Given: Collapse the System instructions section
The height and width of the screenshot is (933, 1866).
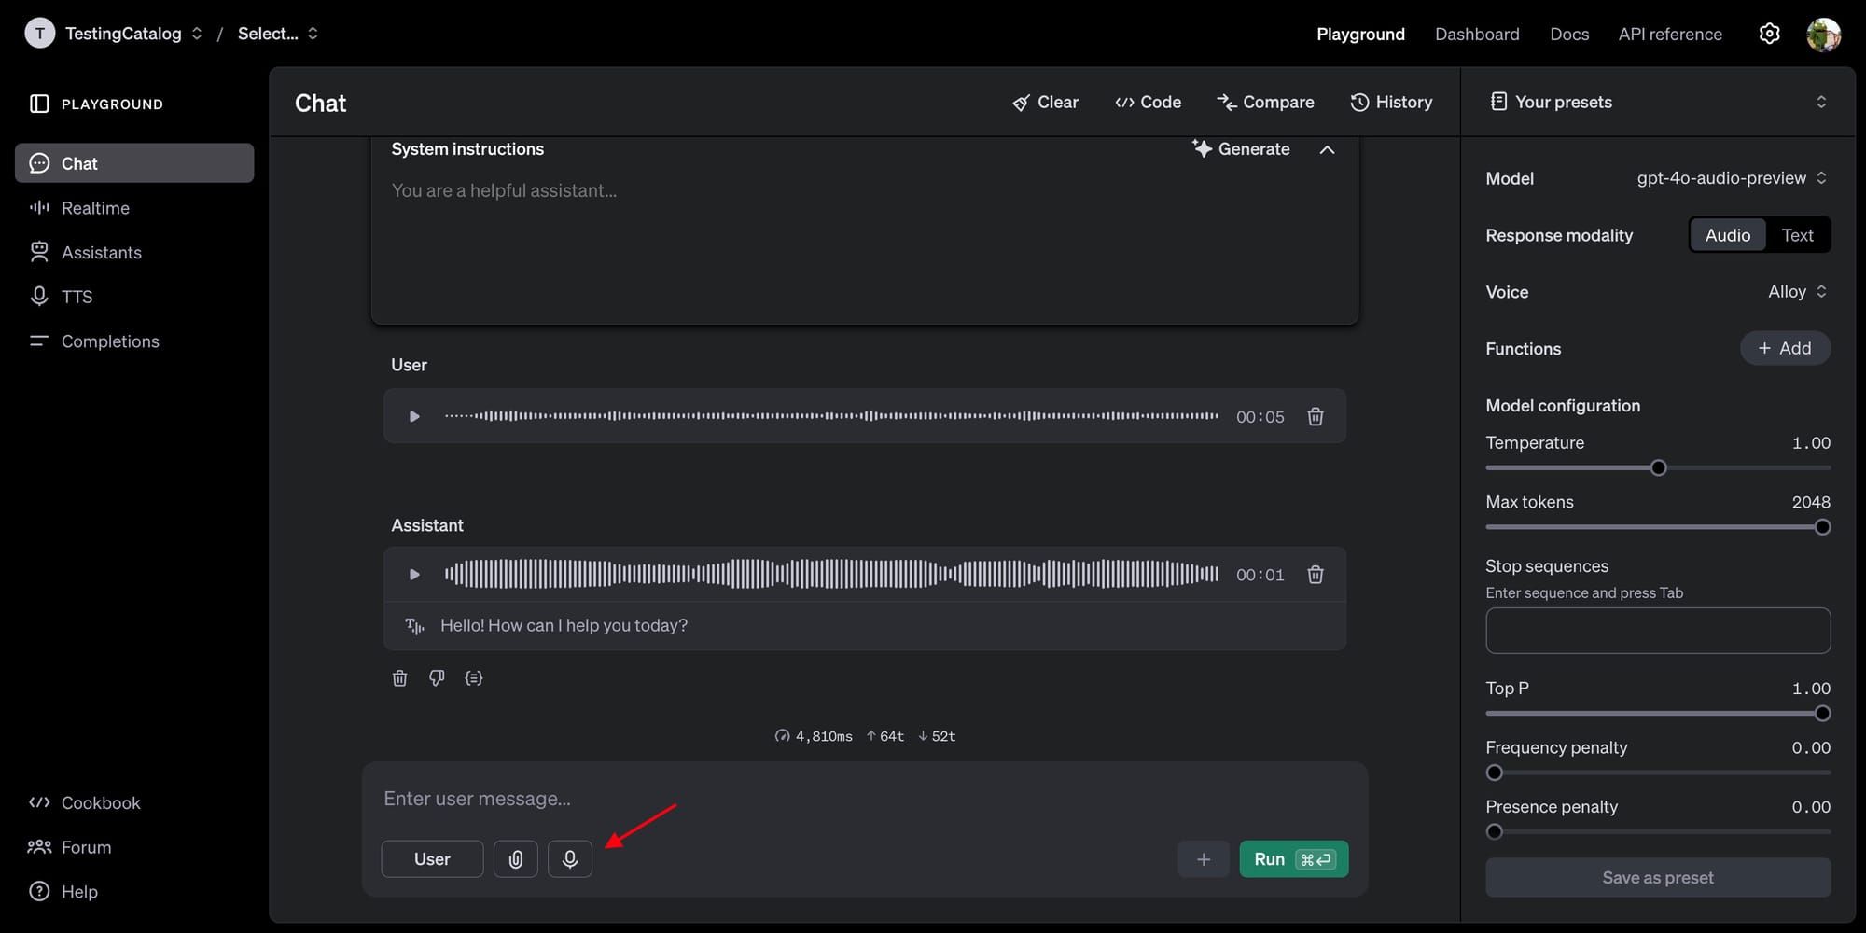Looking at the screenshot, I should 1327,148.
